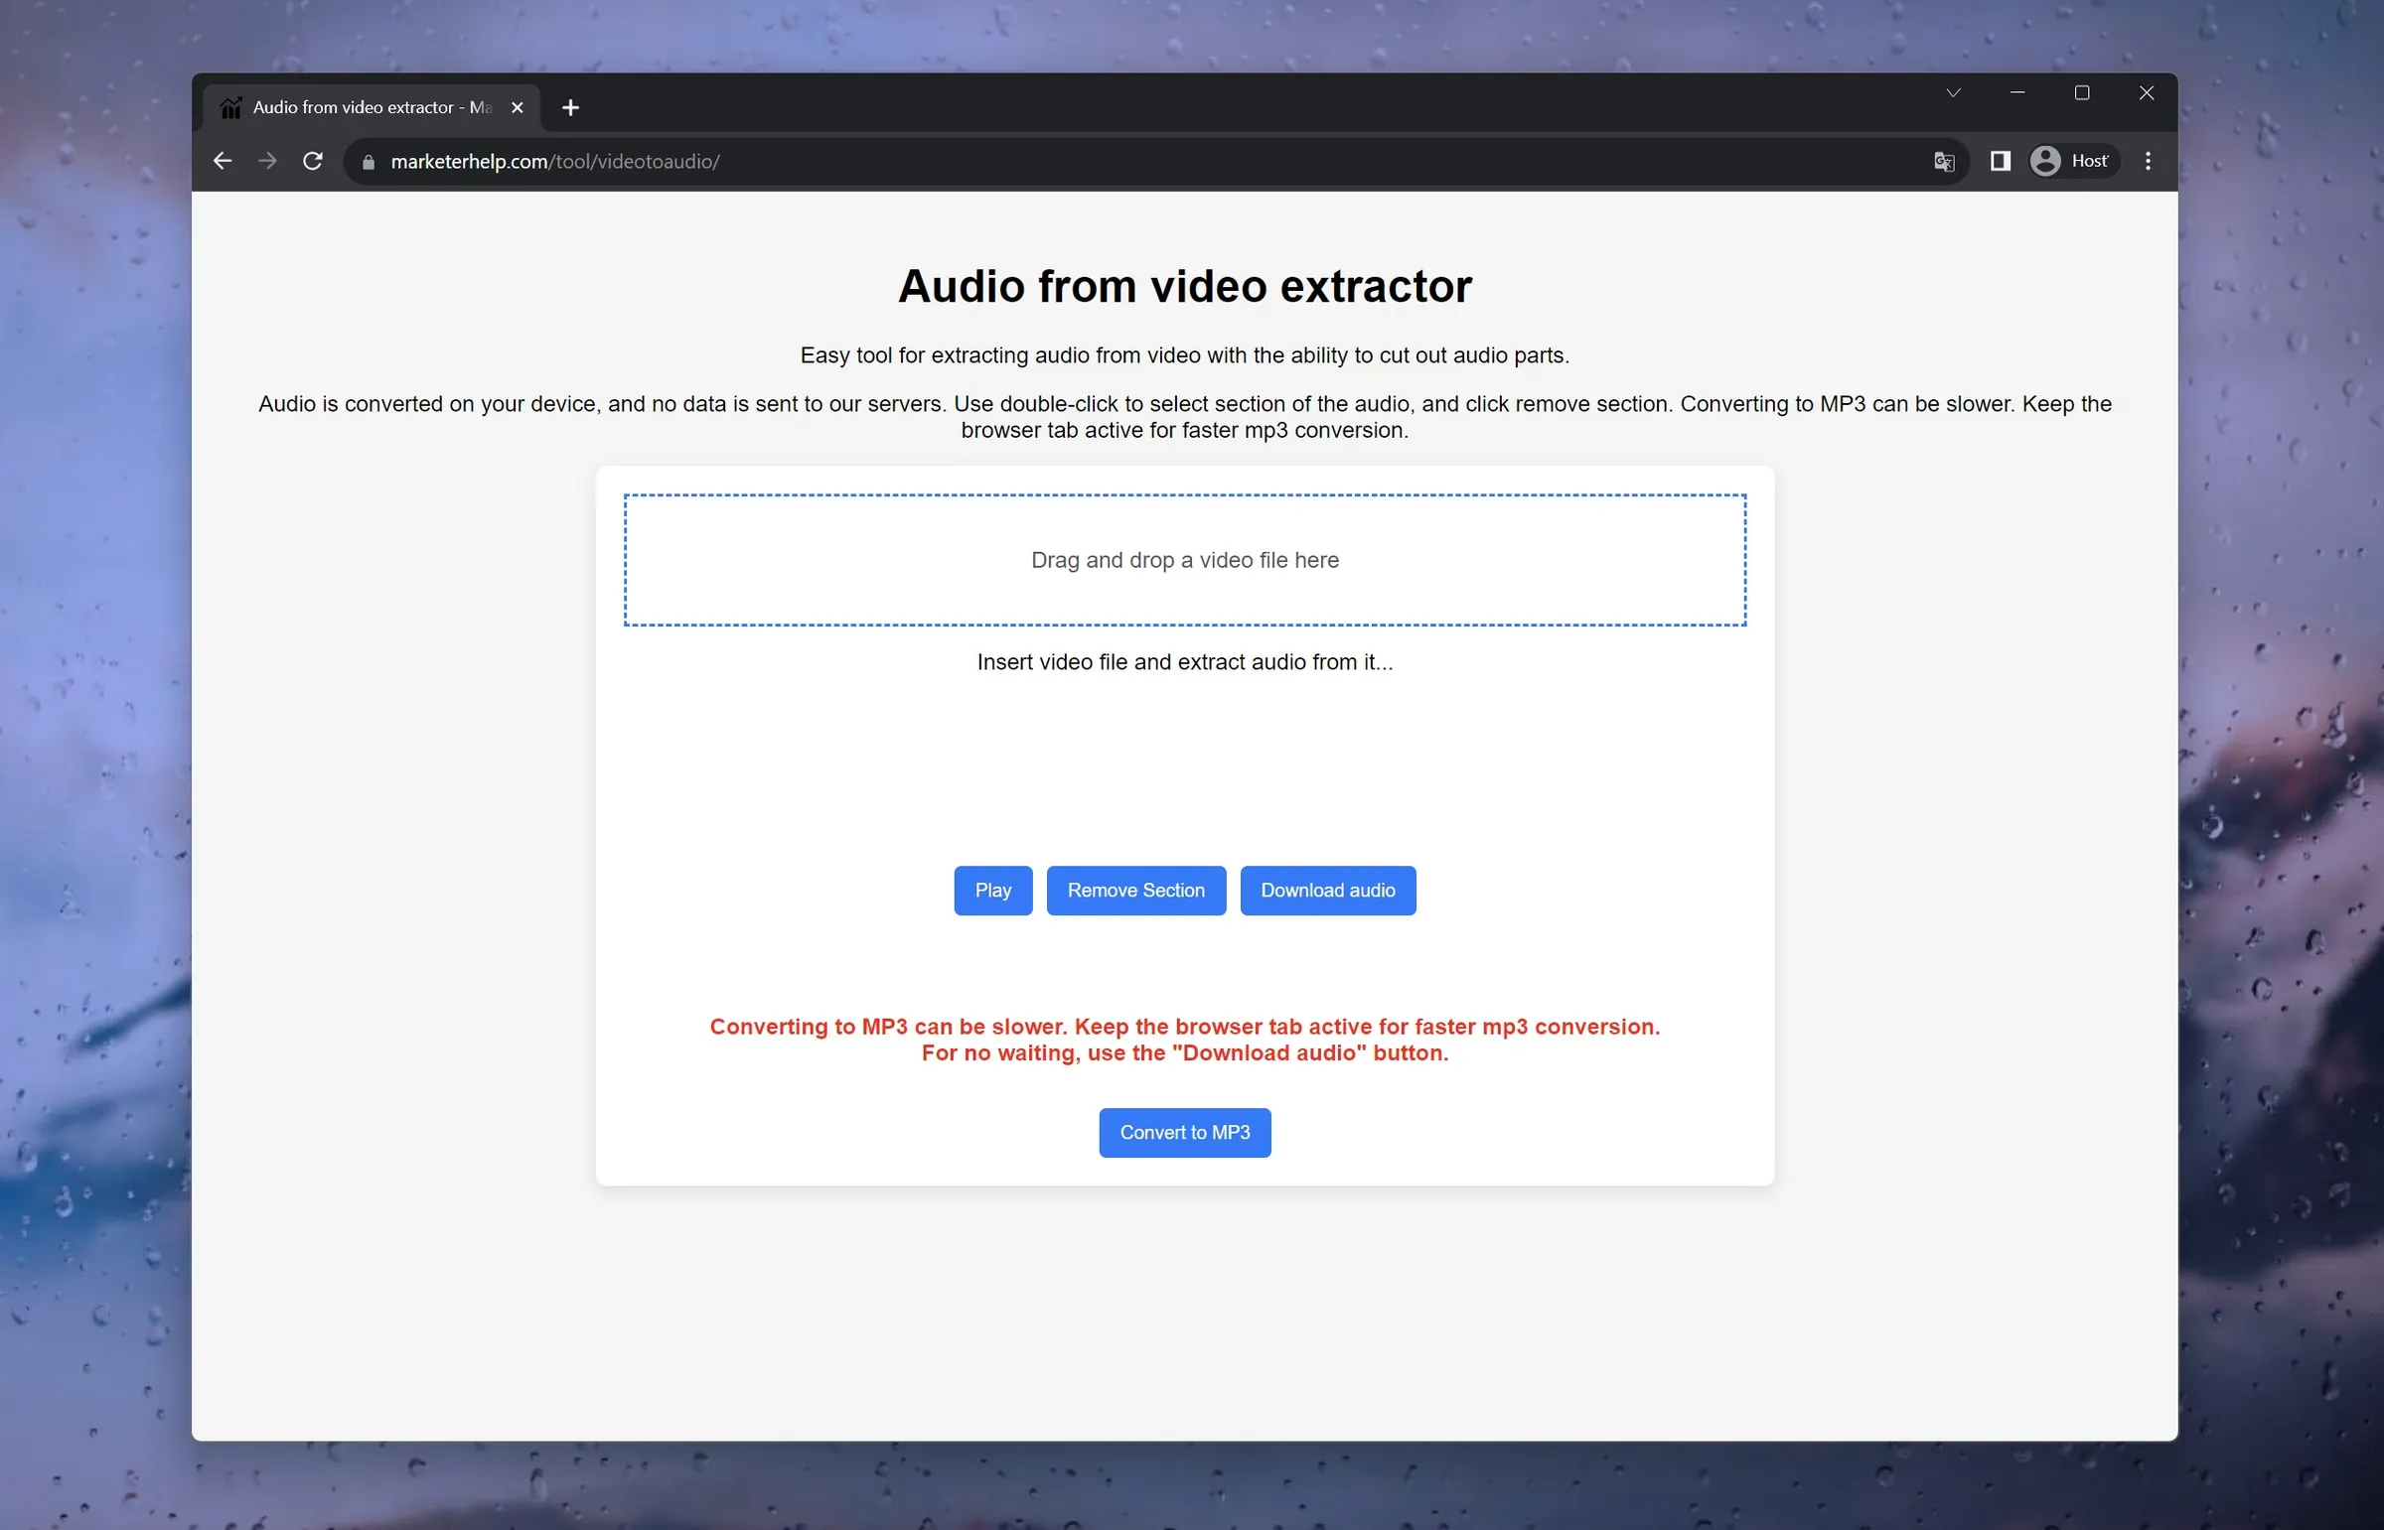Viewport: 2384px width, 1530px height.
Task: Click the Download audio button
Action: 1328,890
